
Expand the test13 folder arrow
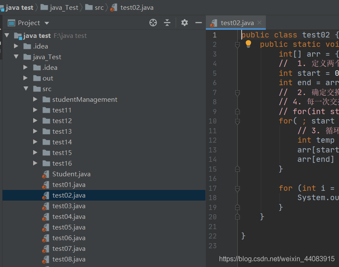coord(35,131)
